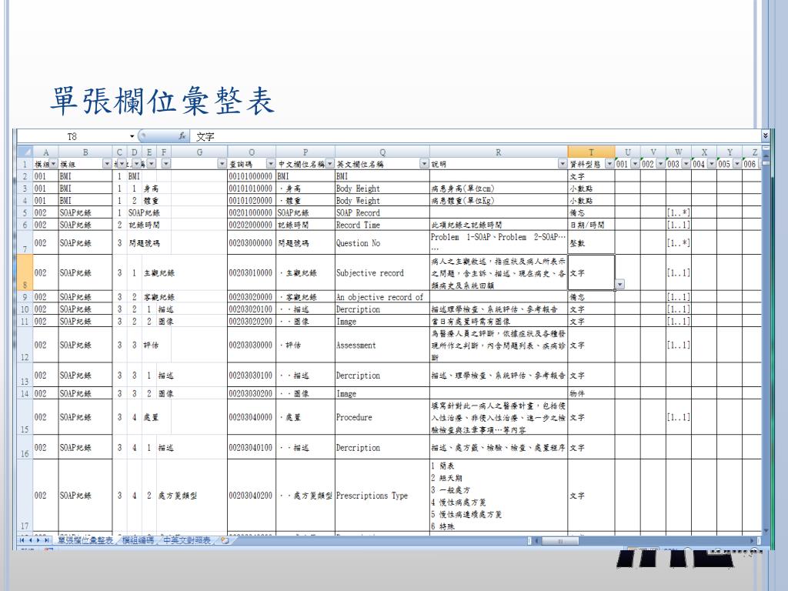788x591 pixels.
Task: Select column header Q
Action: (382, 152)
